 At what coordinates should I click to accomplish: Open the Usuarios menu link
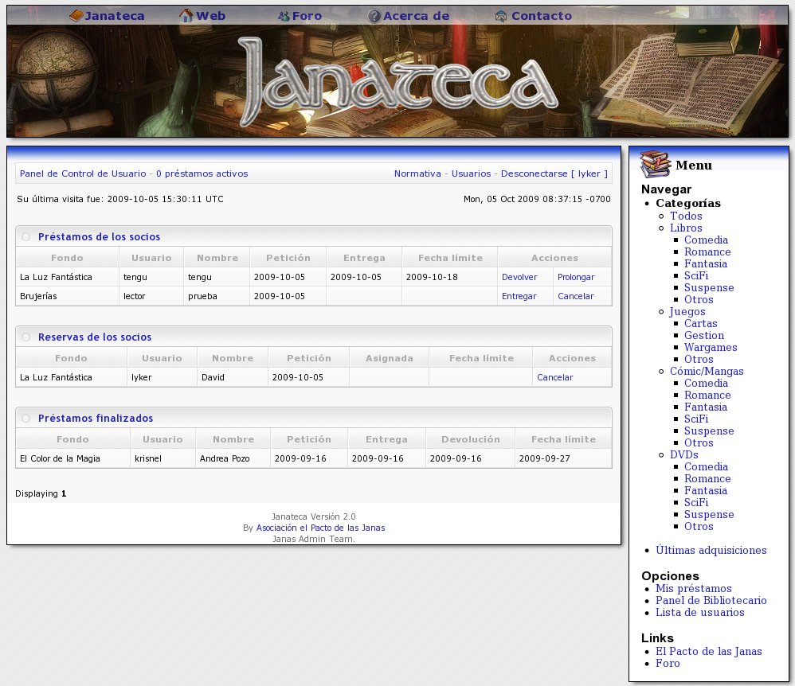point(471,173)
